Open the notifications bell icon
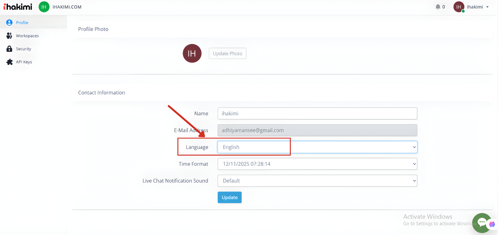 click(x=438, y=7)
